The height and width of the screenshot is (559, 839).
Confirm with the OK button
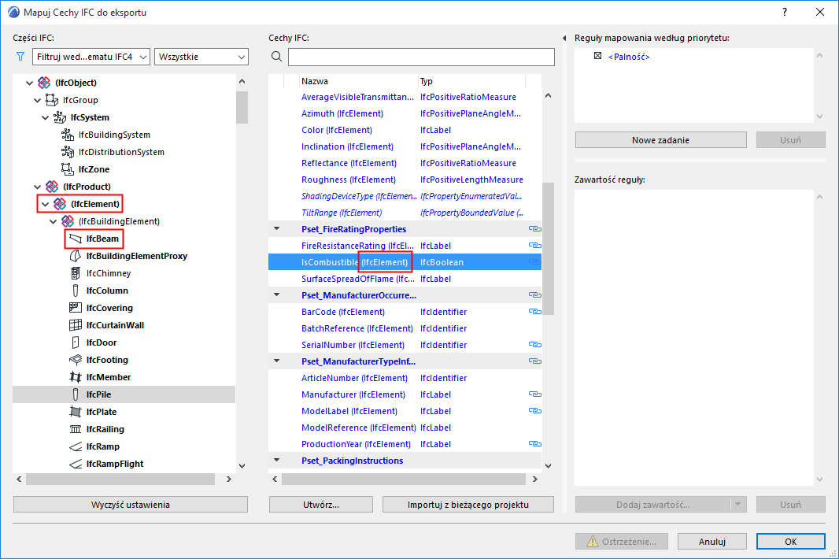point(791,542)
